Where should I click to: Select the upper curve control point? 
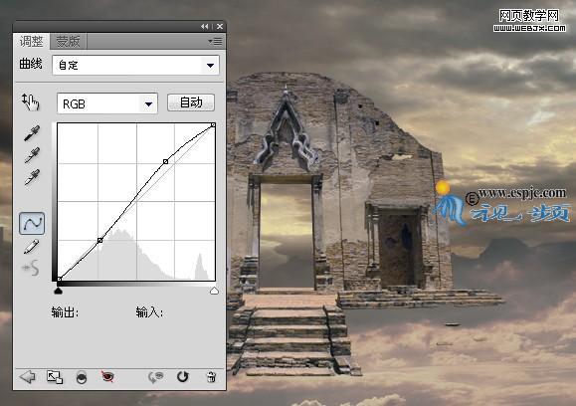click(x=166, y=161)
